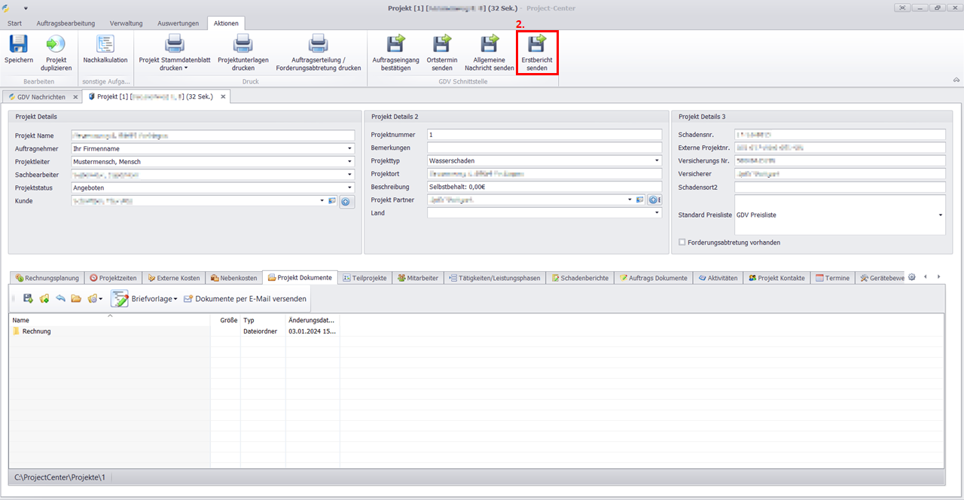Screen dimensions: 964x500
Task: Select the Rechnung folder in list
Action: pyautogui.click(x=36, y=331)
